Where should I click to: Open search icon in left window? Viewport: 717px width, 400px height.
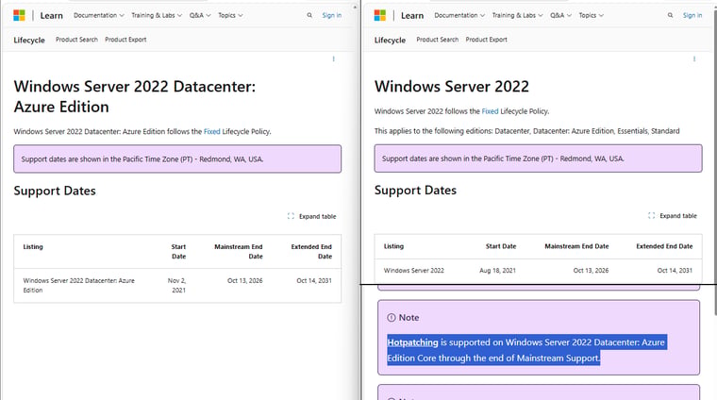pos(309,15)
